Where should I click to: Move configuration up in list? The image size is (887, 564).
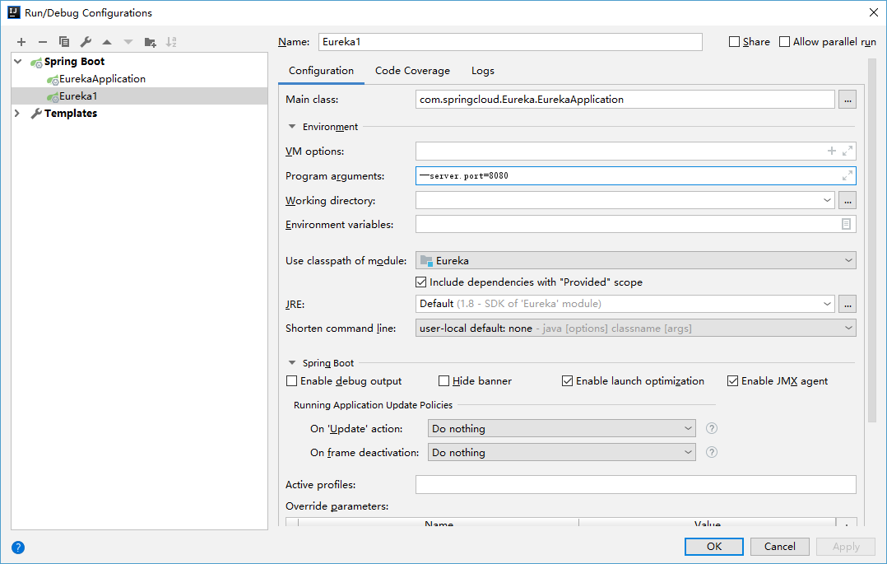pos(107,42)
